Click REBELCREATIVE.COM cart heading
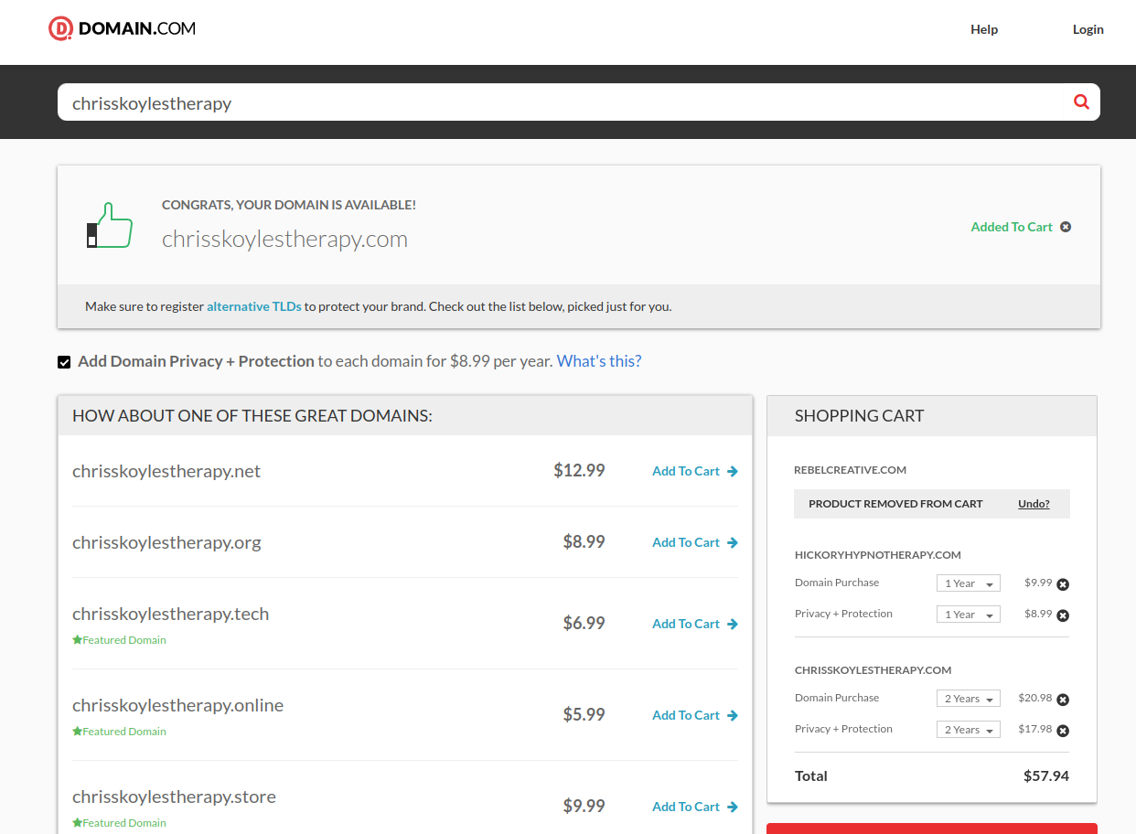Viewport: 1136px width, 834px height. (x=851, y=470)
